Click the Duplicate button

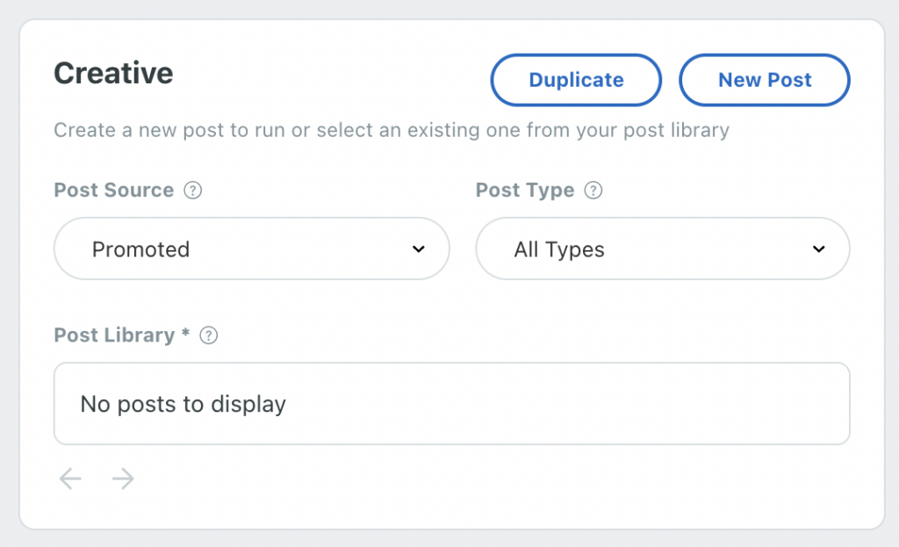[x=575, y=80]
